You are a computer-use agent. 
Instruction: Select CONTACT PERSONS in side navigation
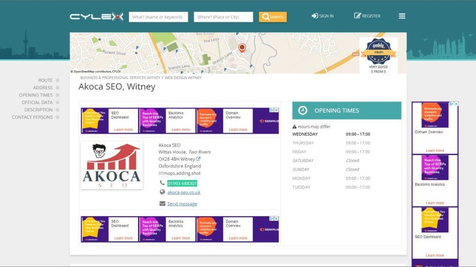click(x=32, y=117)
